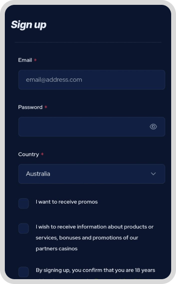176x284 pixels.
Task: Click the Email field label
Action: pyautogui.click(x=25, y=60)
